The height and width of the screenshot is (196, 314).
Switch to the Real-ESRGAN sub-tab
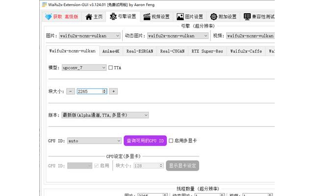click(x=140, y=51)
